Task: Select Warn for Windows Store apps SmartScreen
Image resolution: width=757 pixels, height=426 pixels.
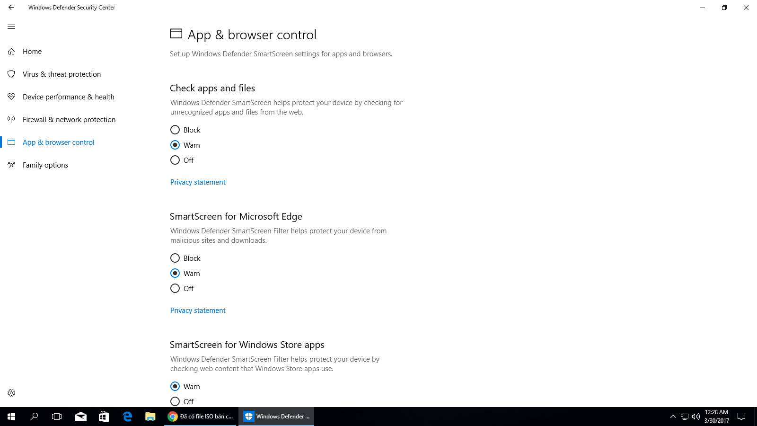Action: pos(185,386)
